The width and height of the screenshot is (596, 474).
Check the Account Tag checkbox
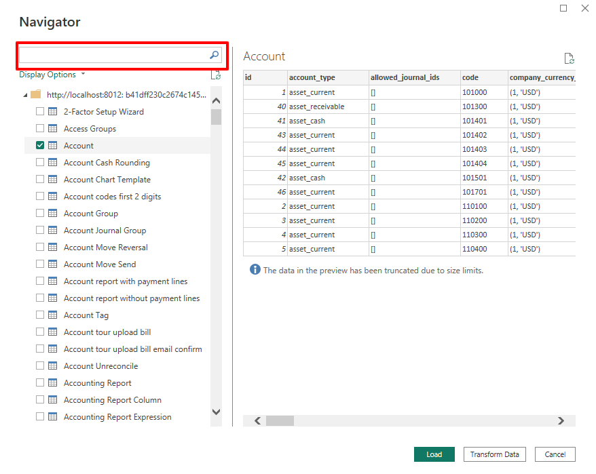point(40,315)
